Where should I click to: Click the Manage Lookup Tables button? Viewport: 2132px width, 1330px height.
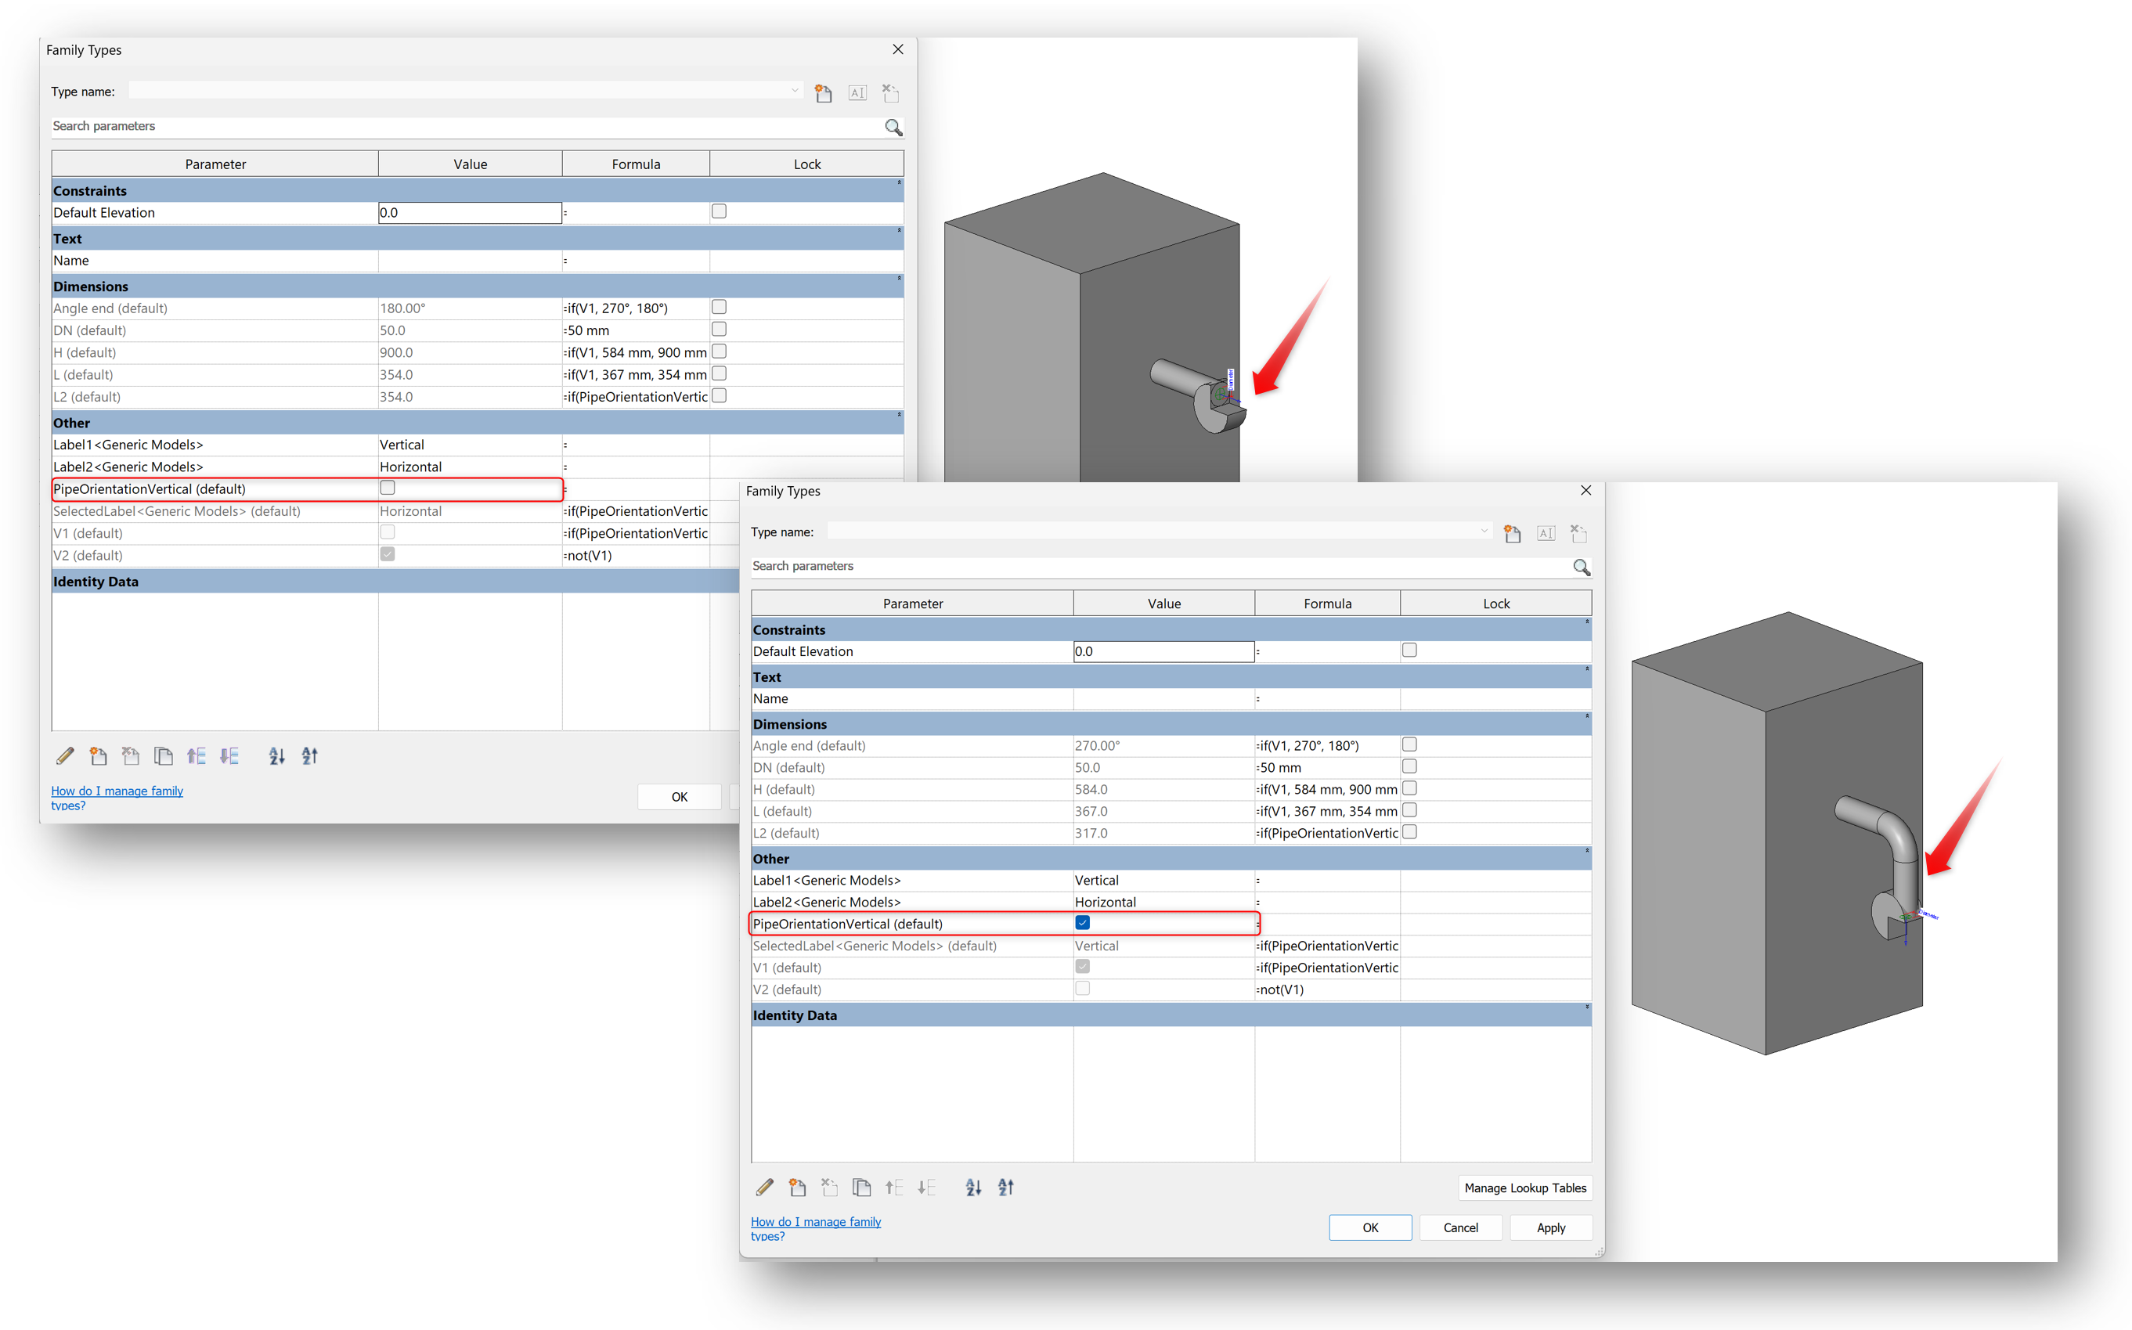pos(1525,1188)
